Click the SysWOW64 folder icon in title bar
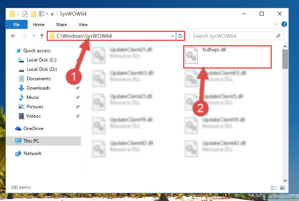This screenshot has height=201, width=299. tap(12, 14)
